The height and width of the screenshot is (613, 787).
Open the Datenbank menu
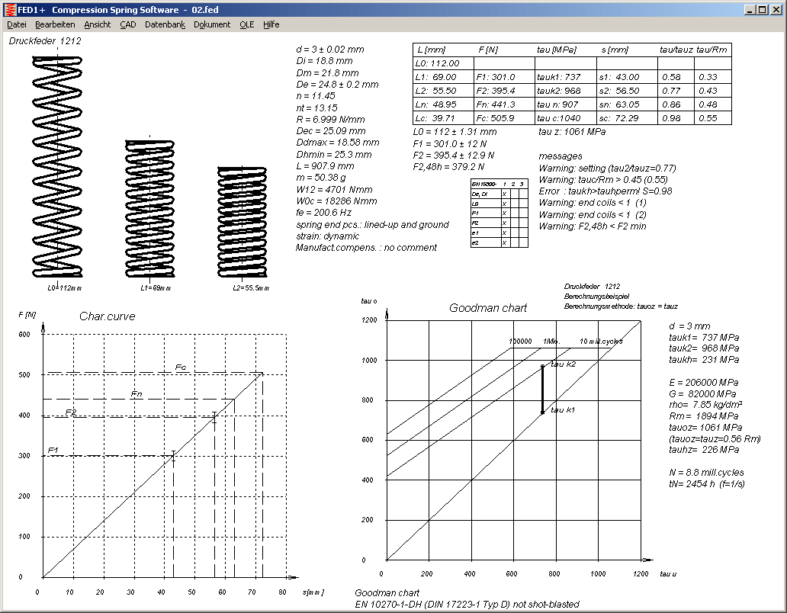(x=165, y=24)
